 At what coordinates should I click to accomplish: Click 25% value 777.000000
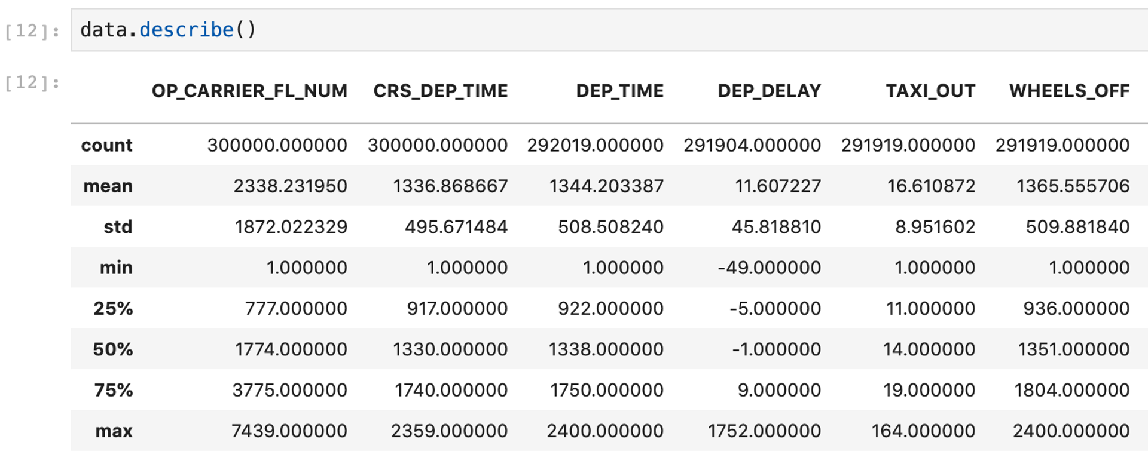click(x=296, y=308)
